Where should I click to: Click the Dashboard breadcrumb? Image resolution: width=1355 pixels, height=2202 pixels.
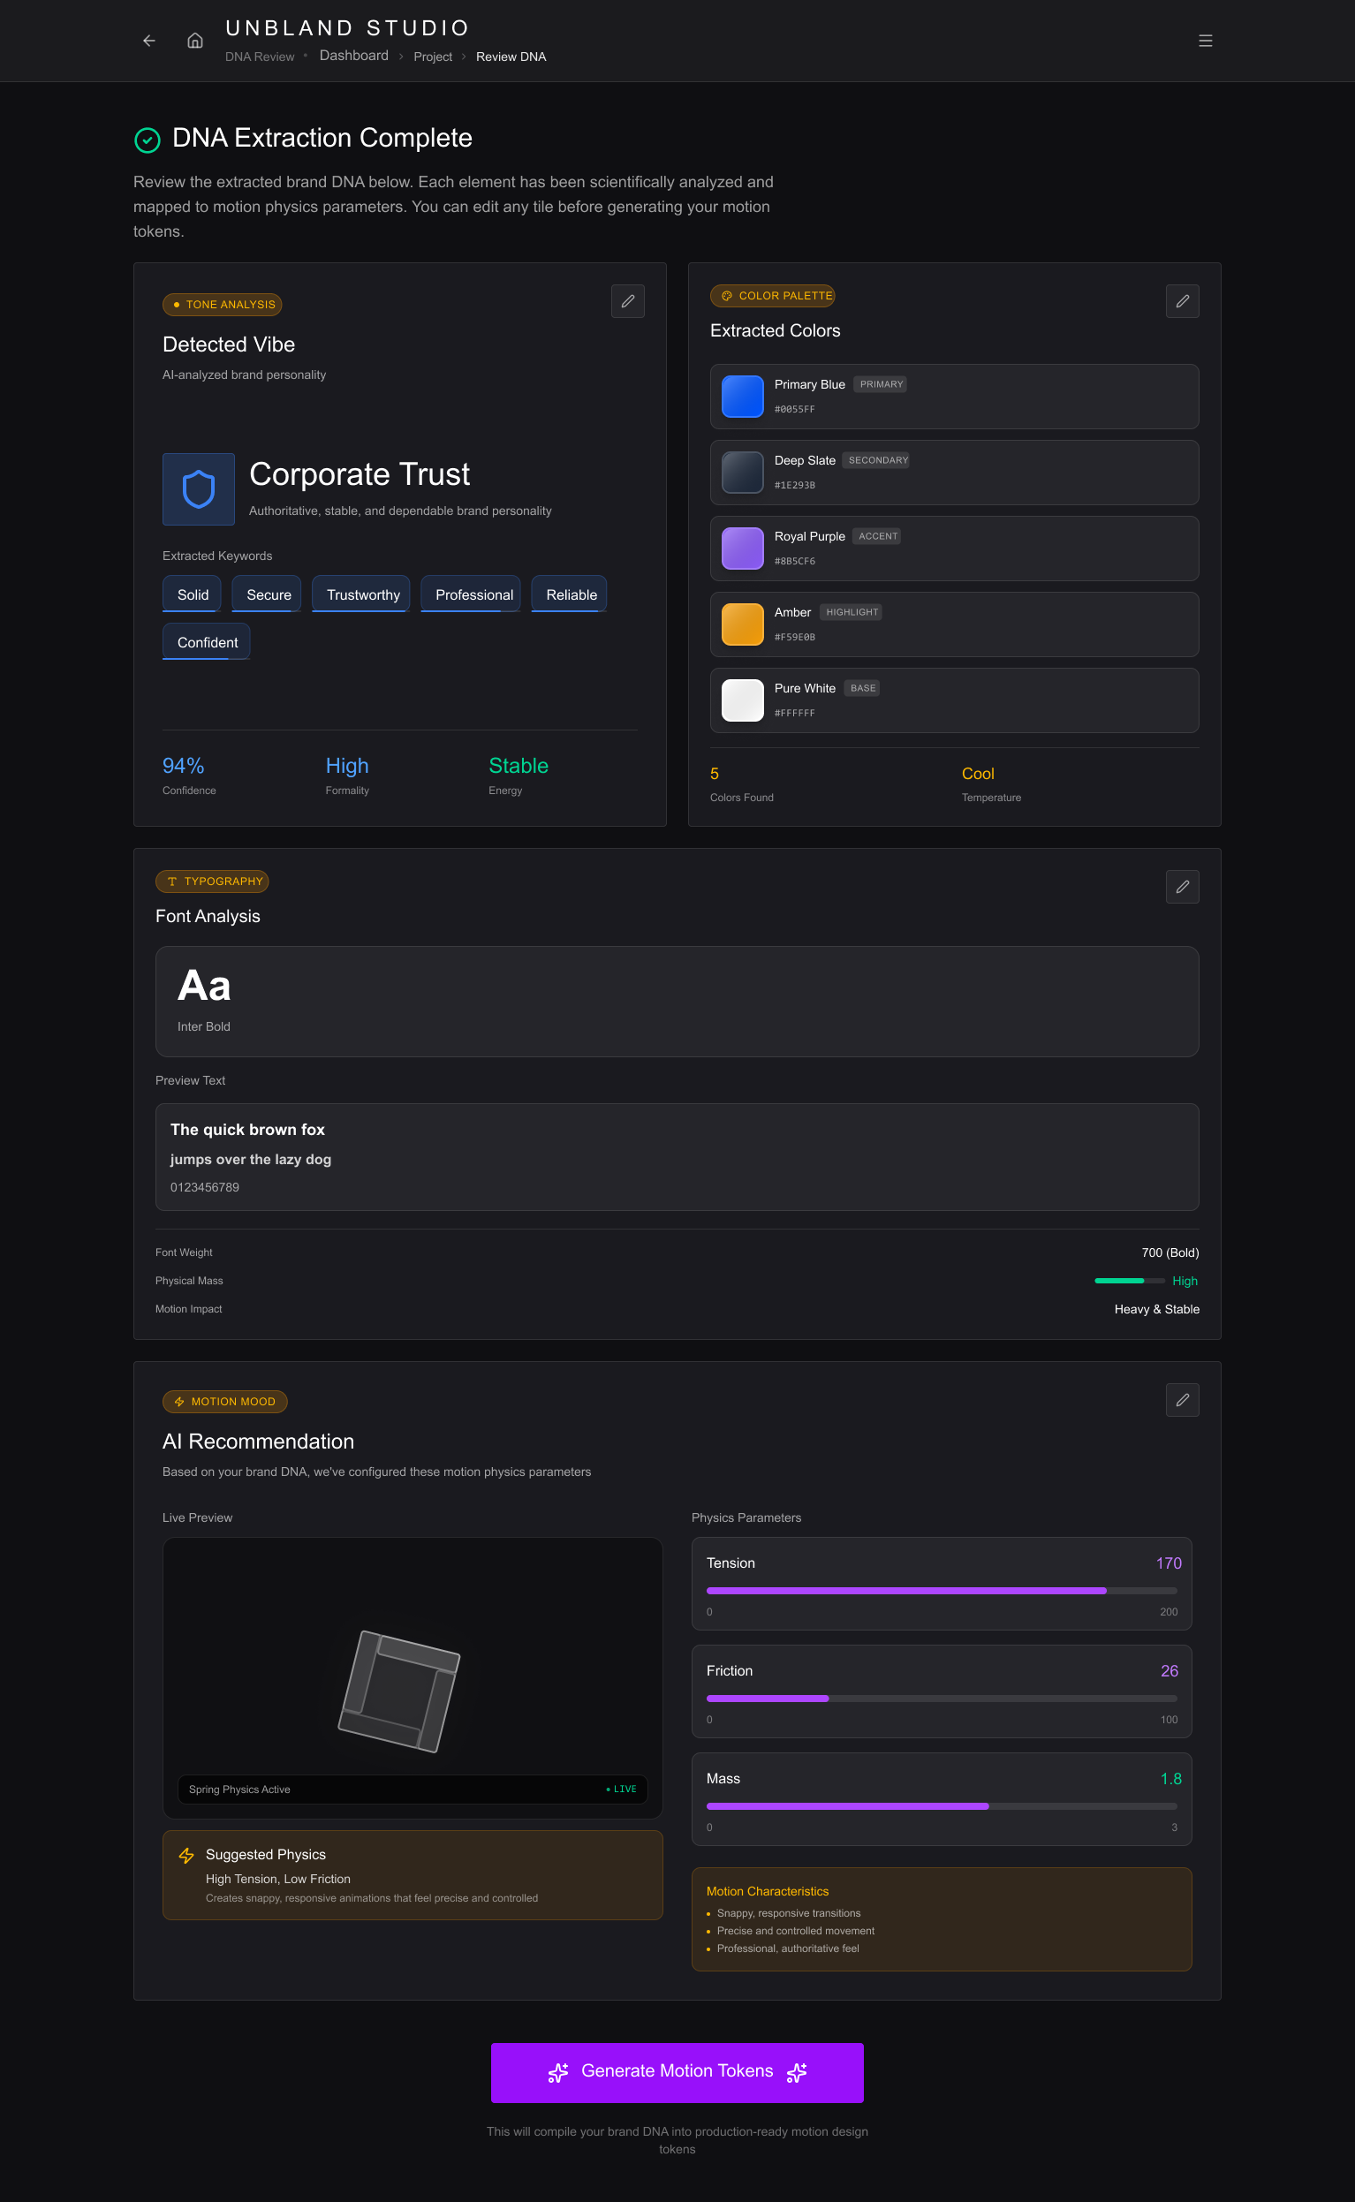point(354,56)
